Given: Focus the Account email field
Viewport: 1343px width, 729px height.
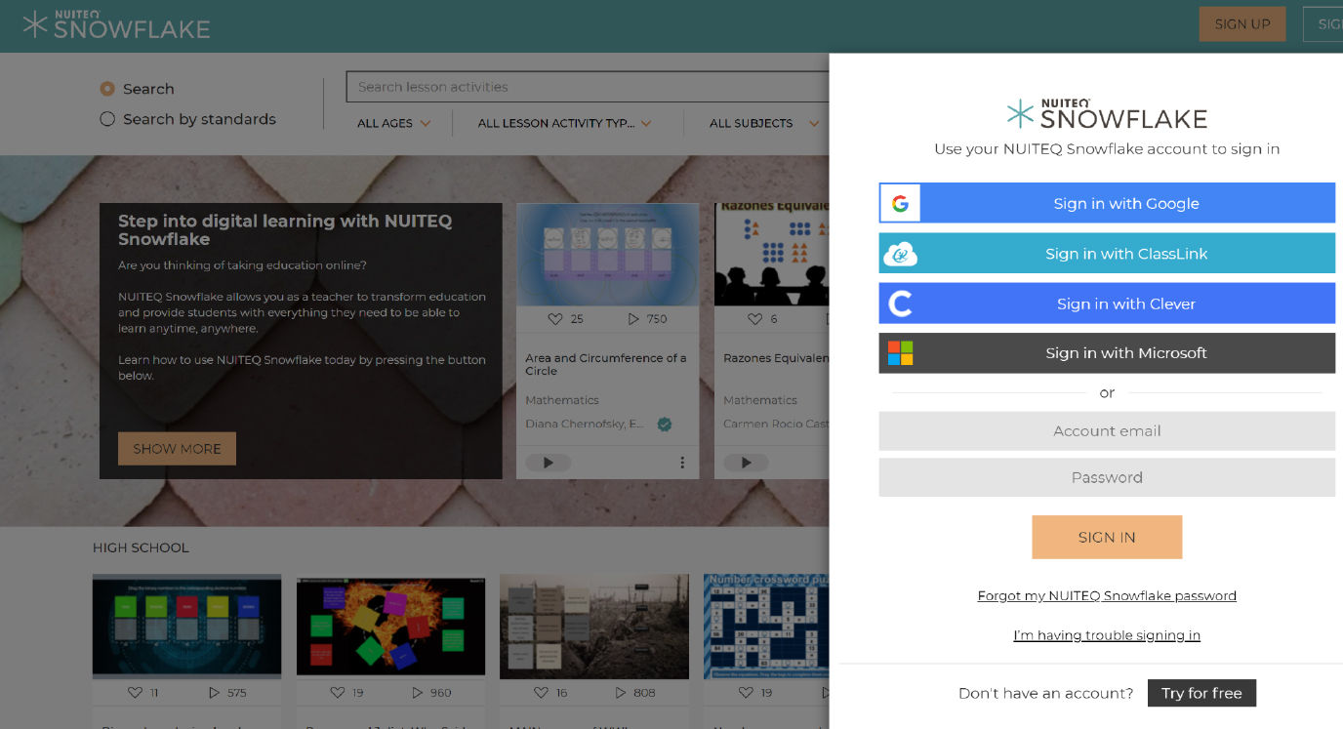Looking at the screenshot, I should (x=1107, y=430).
